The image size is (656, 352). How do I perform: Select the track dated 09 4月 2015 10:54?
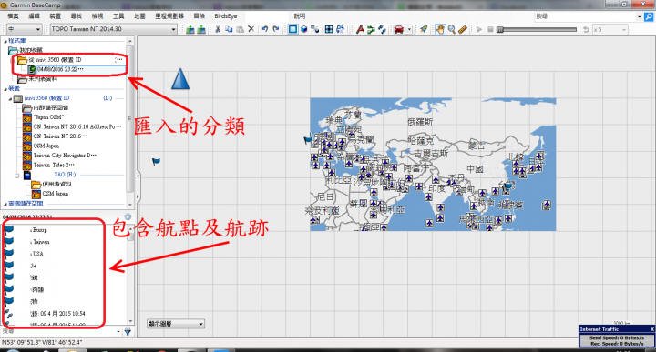[57, 314]
